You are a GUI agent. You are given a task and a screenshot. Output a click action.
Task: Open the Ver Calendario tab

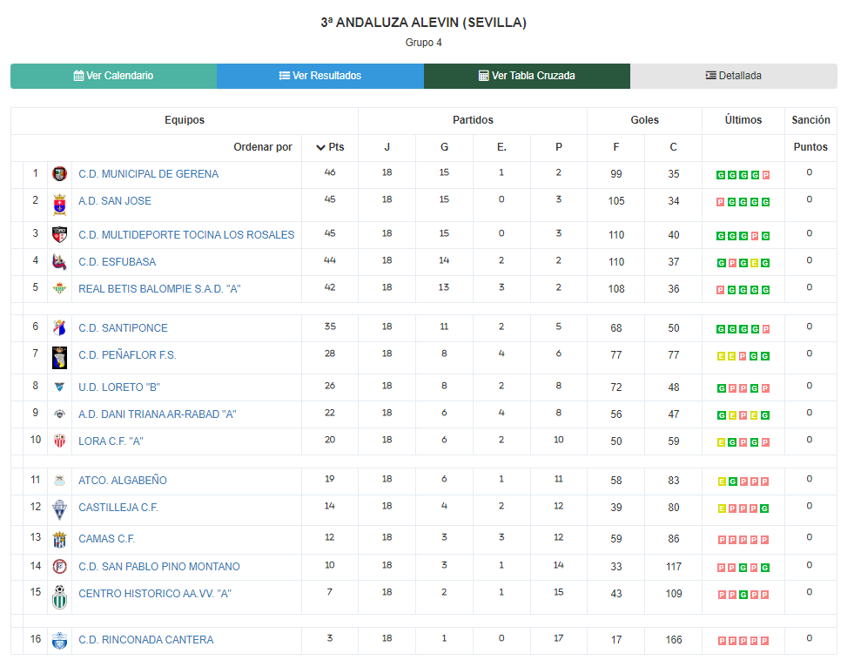(x=113, y=76)
